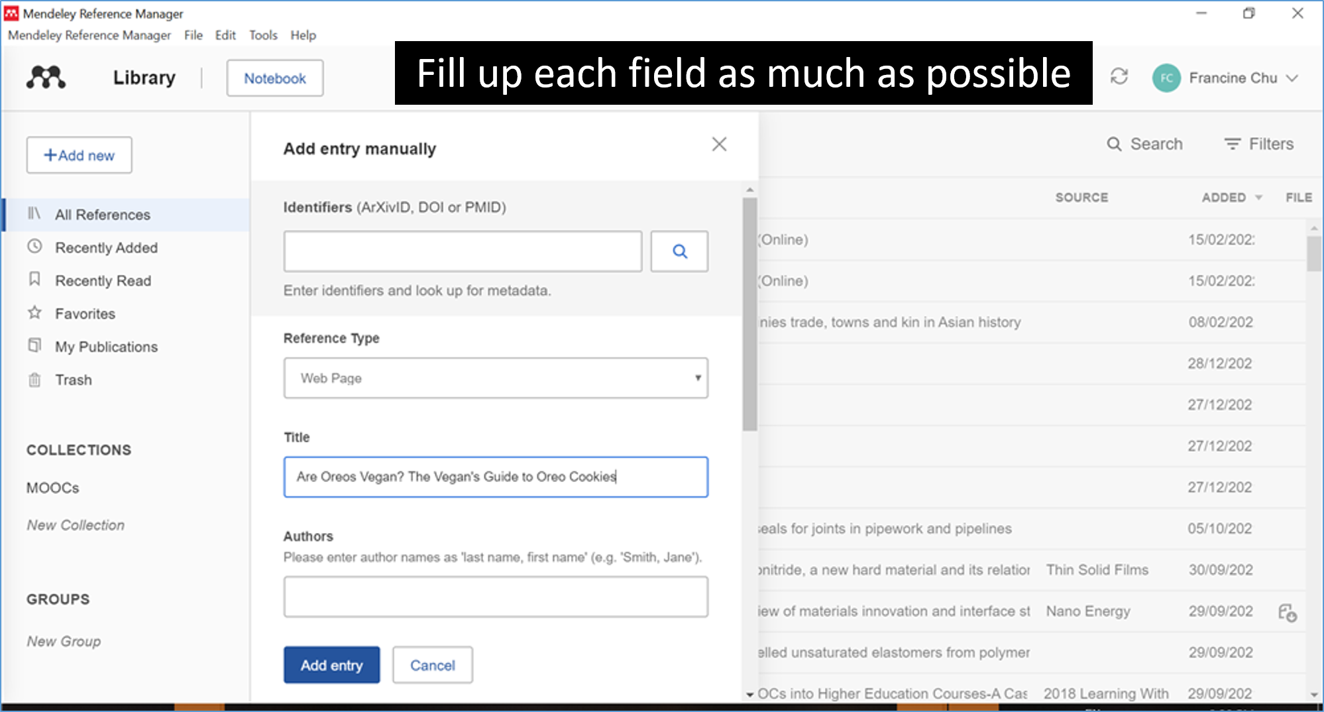Viewport: 1324px width, 712px height.
Task: Focus the Identifiers input field
Action: click(463, 251)
